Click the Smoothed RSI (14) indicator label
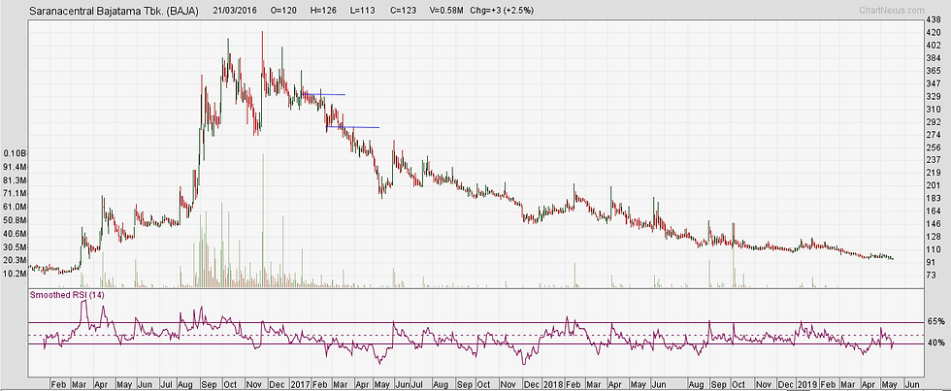This screenshot has height=391, width=951. pos(68,295)
